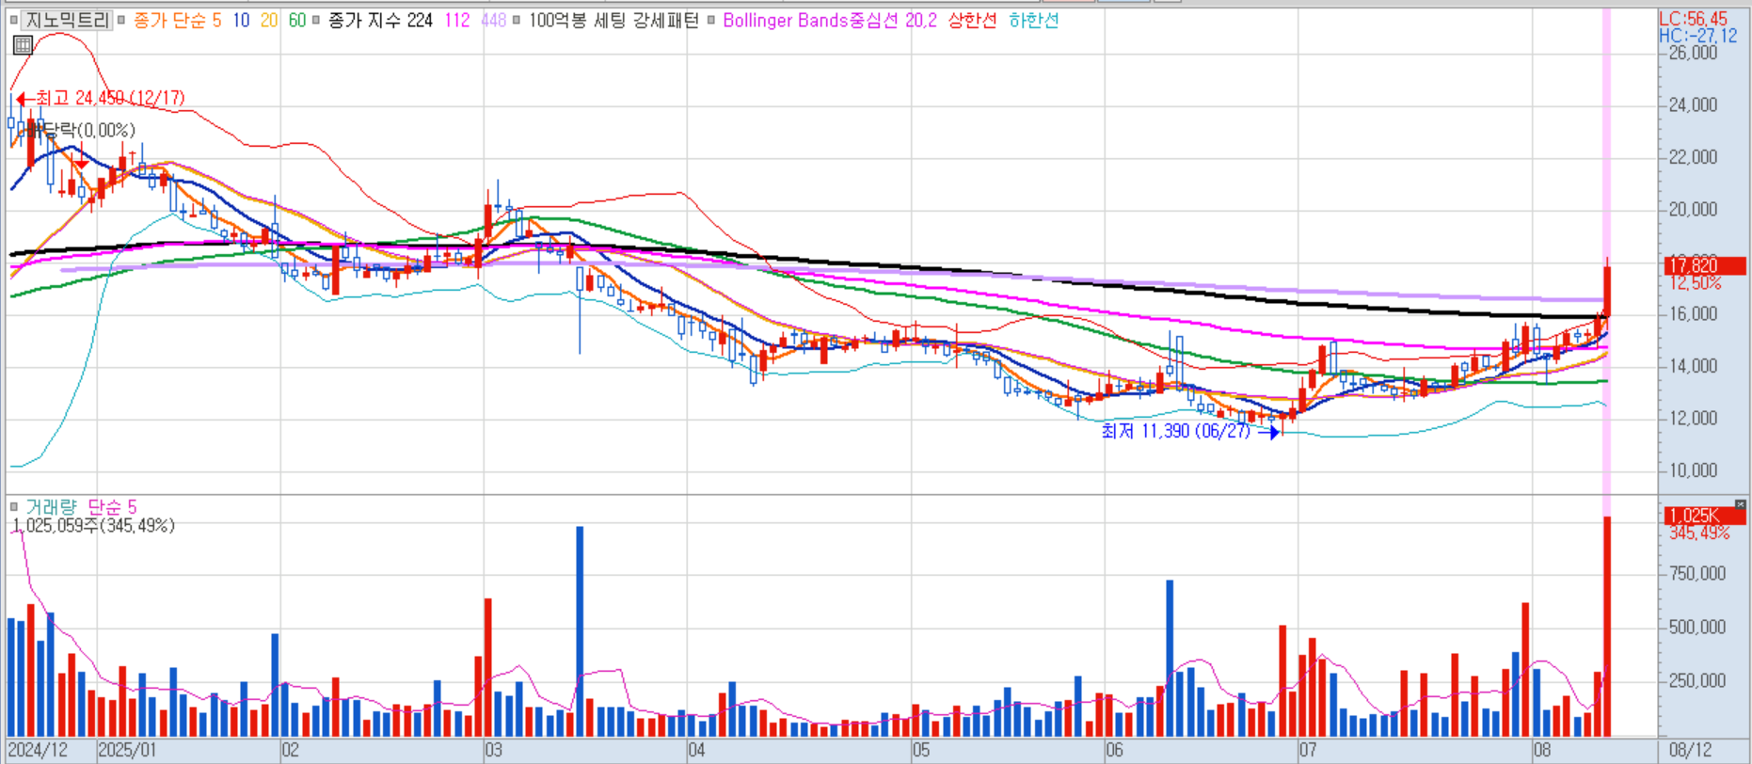Click the 14,000 price axis label
1752x764 pixels.
pos(1693,366)
